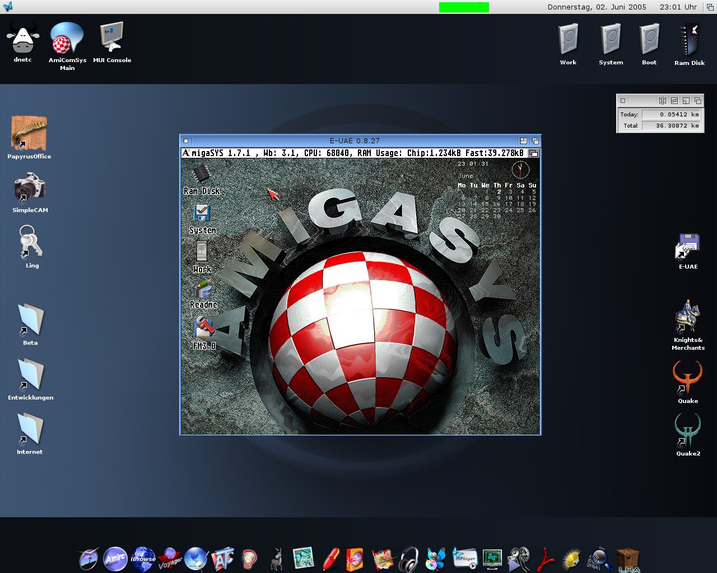Launch the dnetc cow icon
Screen dimensions: 717x573
pos(23,39)
